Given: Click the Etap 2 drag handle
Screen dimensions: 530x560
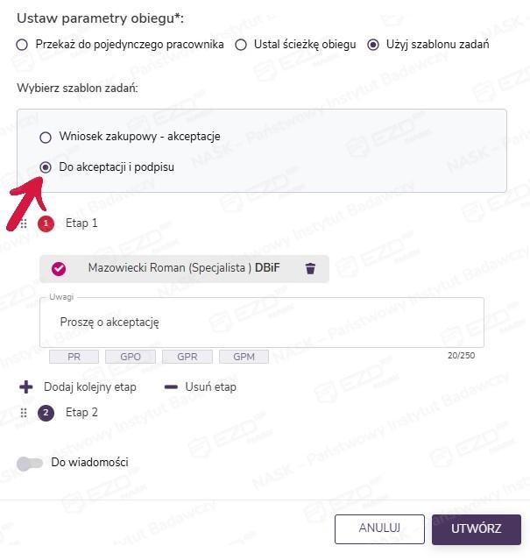Looking at the screenshot, I should point(24,412).
